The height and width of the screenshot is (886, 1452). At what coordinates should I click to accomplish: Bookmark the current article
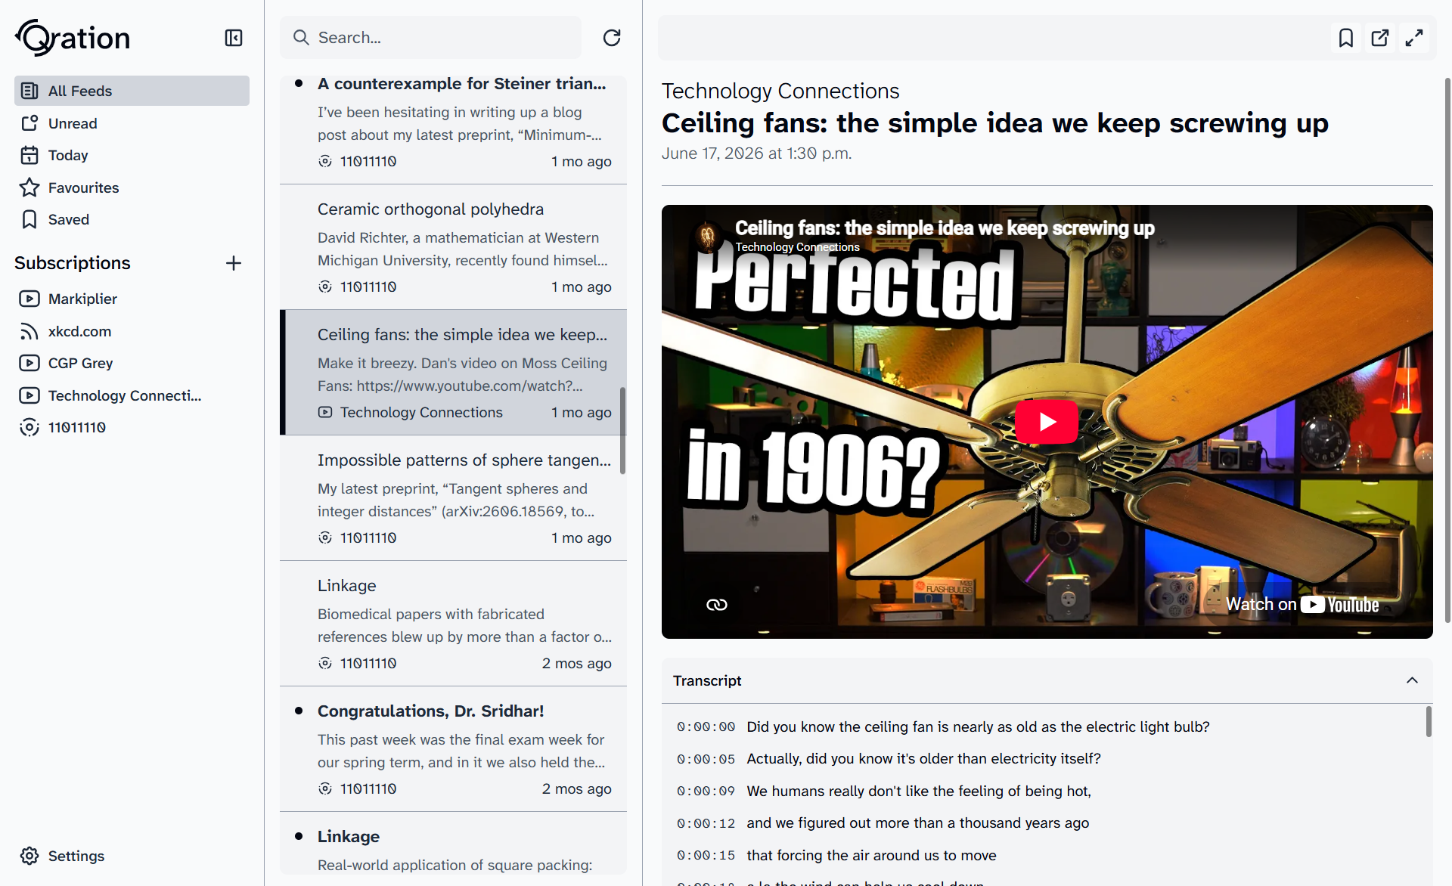(x=1346, y=38)
